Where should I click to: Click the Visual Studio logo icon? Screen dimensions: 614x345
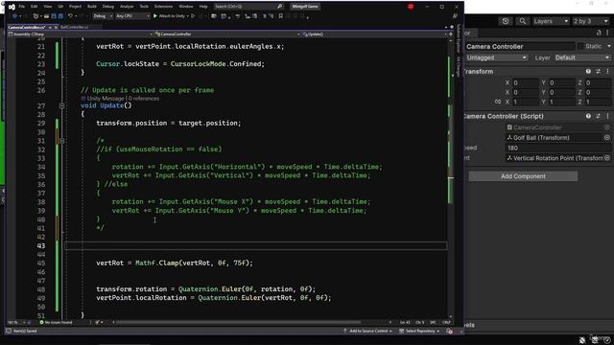tap(12, 7)
